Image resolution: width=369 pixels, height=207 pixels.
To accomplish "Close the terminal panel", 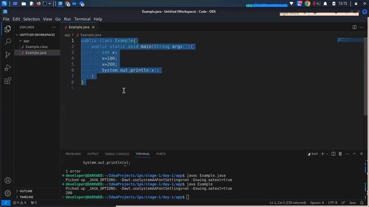I will 362,154.
